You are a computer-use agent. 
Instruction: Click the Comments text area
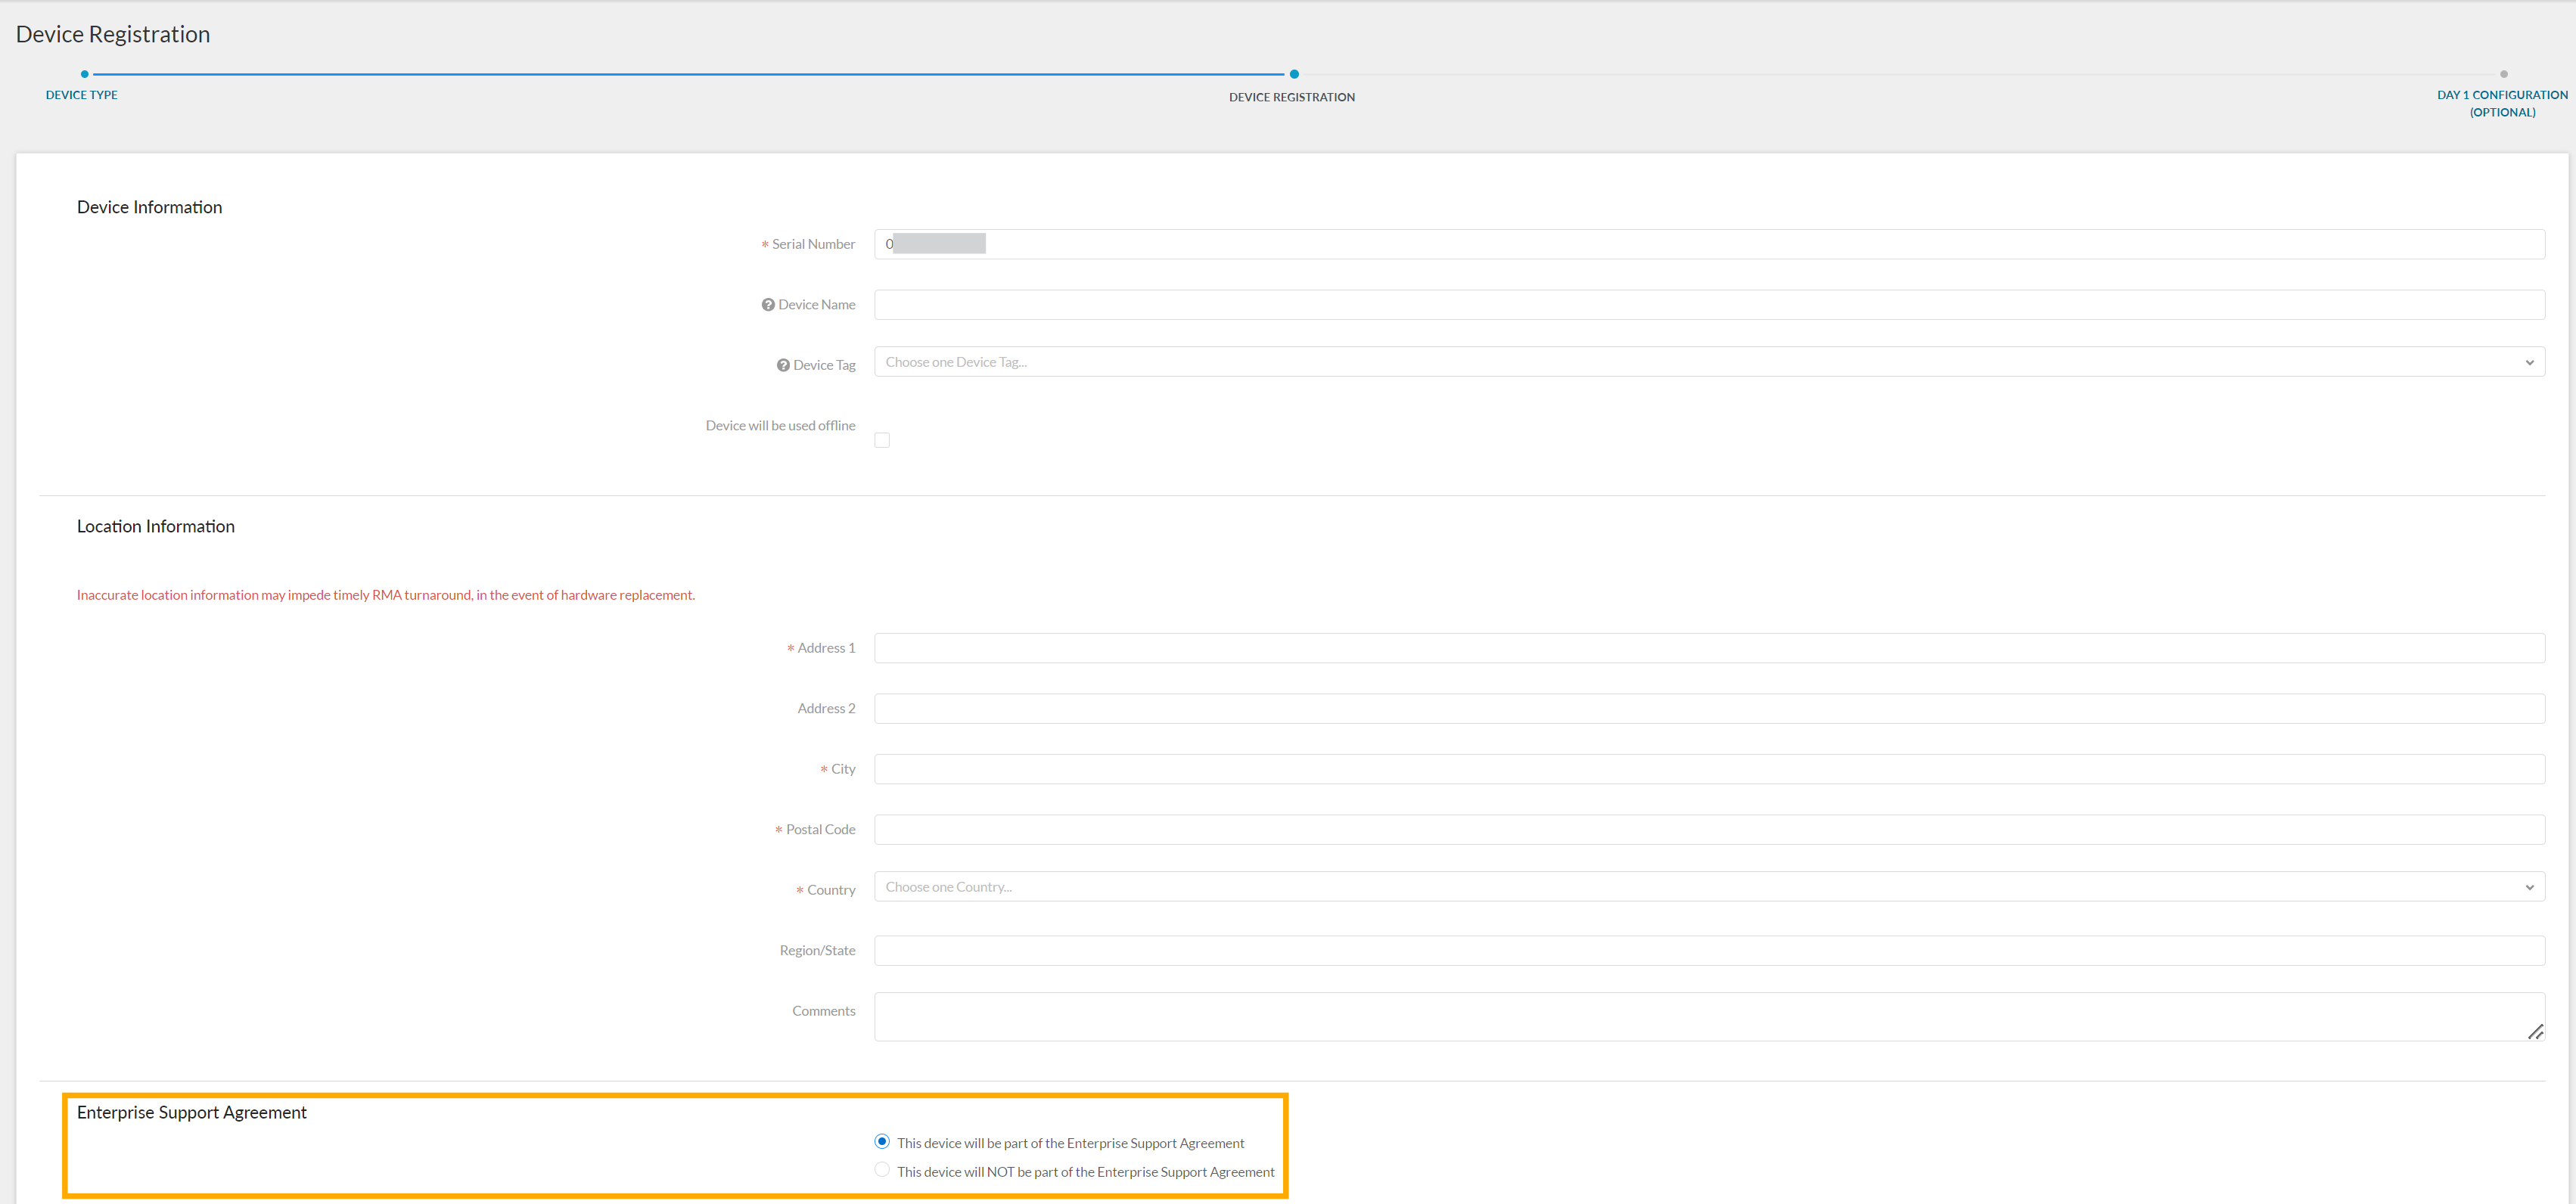click(1709, 1016)
